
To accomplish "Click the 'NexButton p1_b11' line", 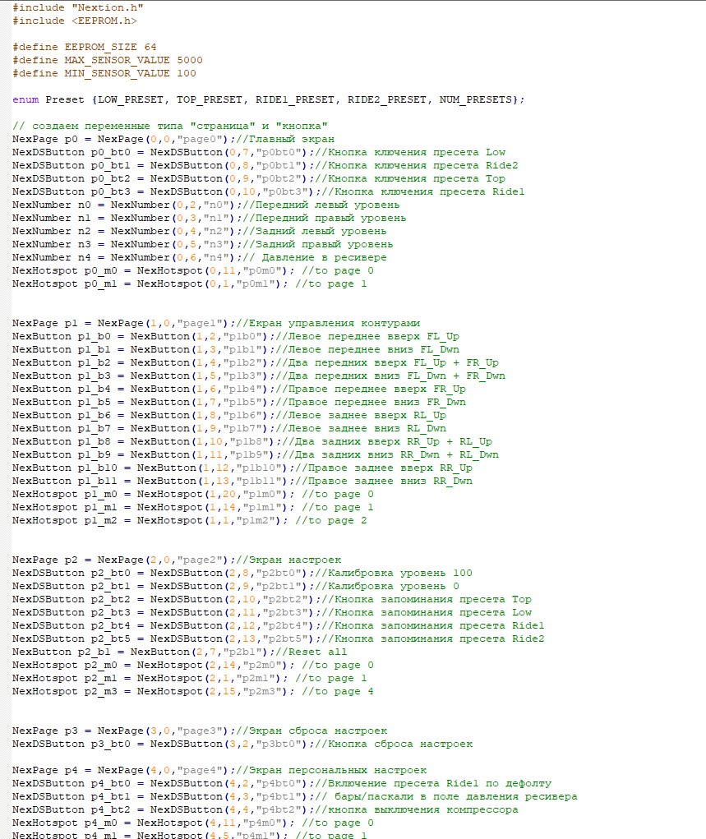I will click(x=242, y=481).
